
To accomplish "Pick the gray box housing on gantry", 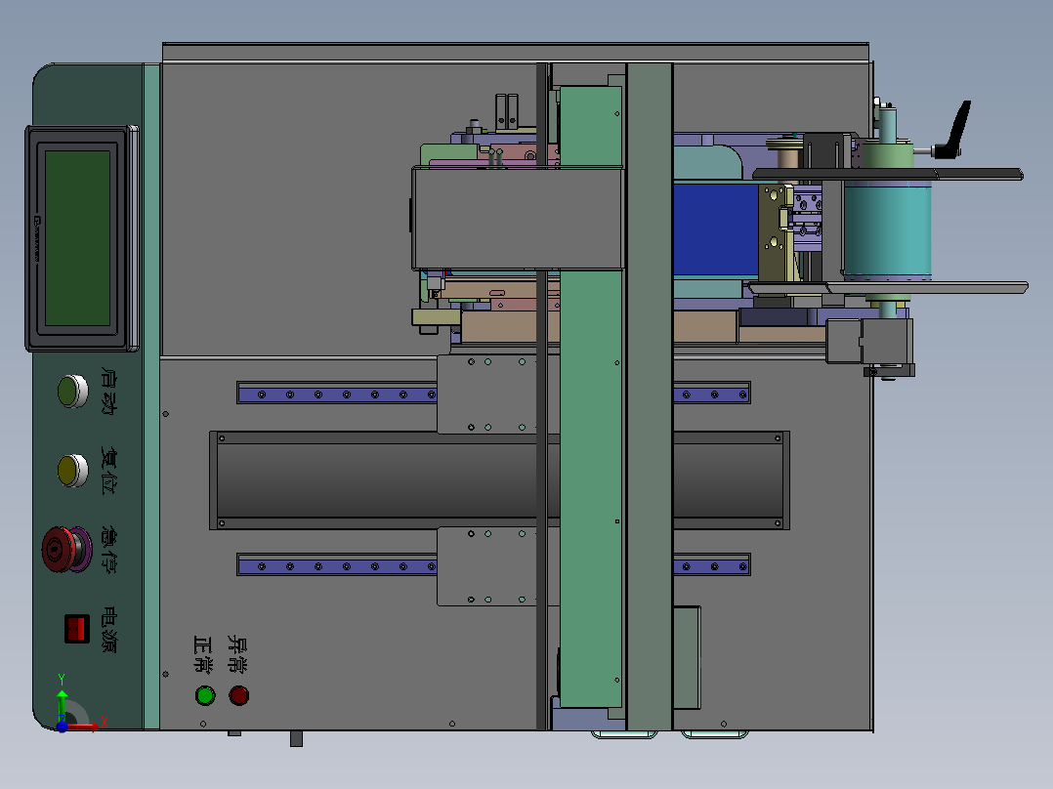I will tap(519, 218).
